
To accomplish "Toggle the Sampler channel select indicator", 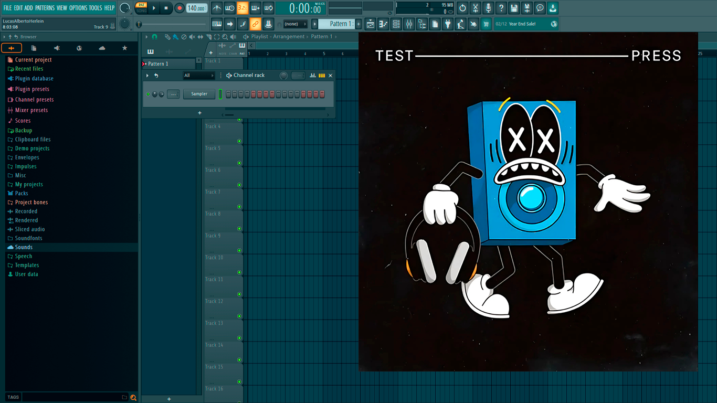I will click(x=220, y=94).
